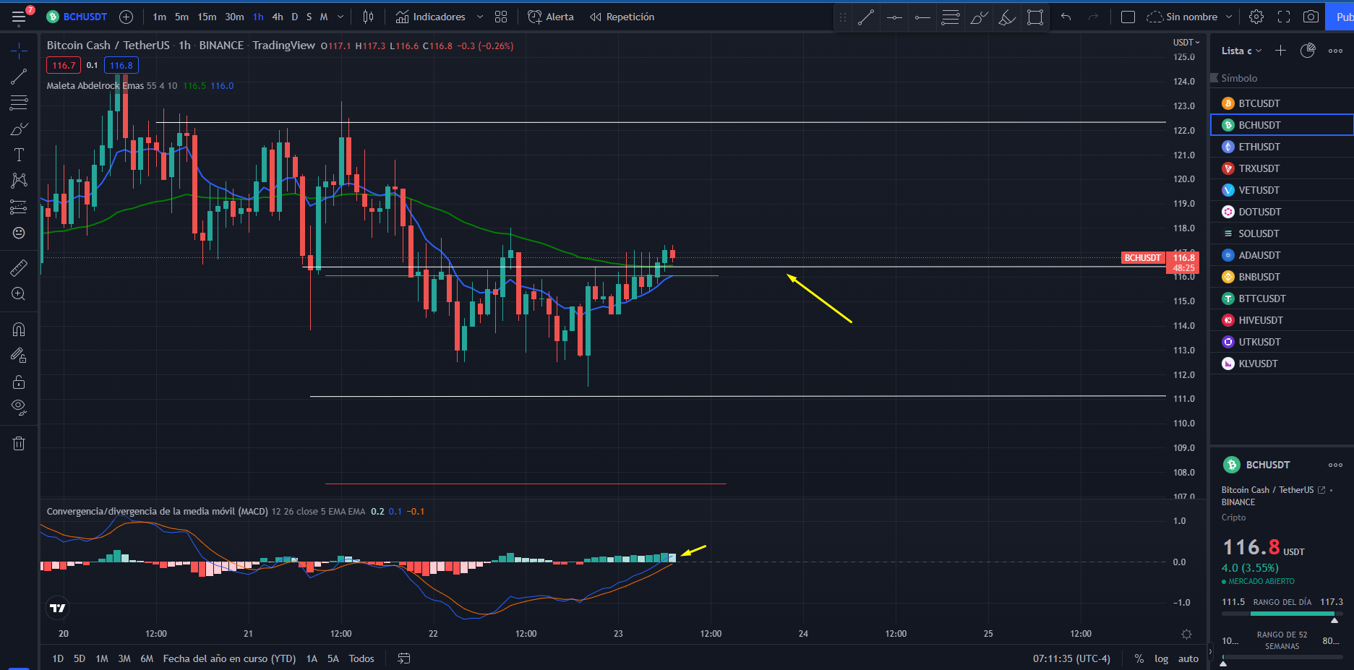The width and height of the screenshot is (1354, 670).
Task: Select the 1M date range
Action: [x=102, y=658]
